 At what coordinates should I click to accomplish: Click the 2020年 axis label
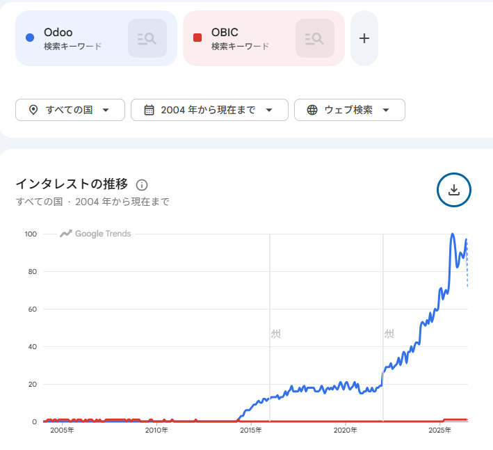[345, 431]
